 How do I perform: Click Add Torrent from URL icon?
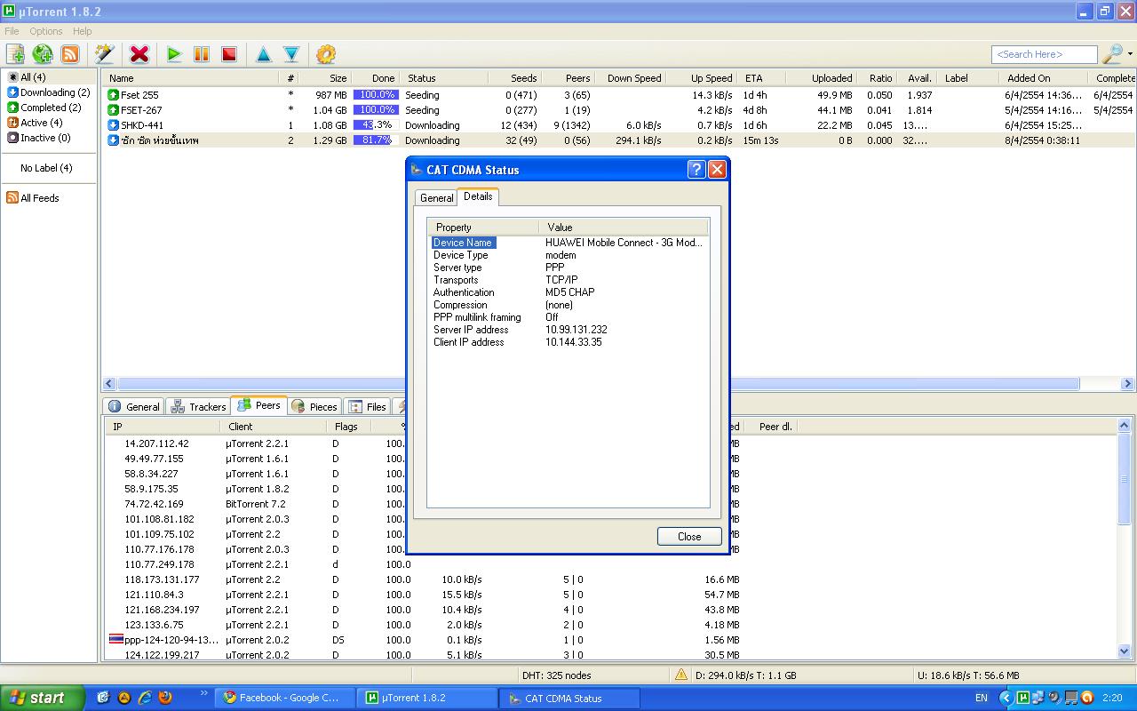coord(43,54)
